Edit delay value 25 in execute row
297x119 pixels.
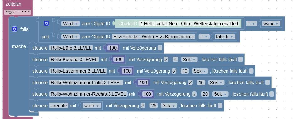(154, 106)
